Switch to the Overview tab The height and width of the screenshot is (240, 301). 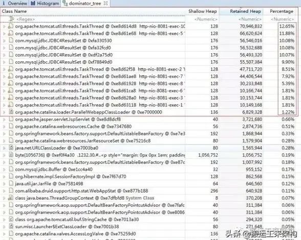[x=14, y=3]
